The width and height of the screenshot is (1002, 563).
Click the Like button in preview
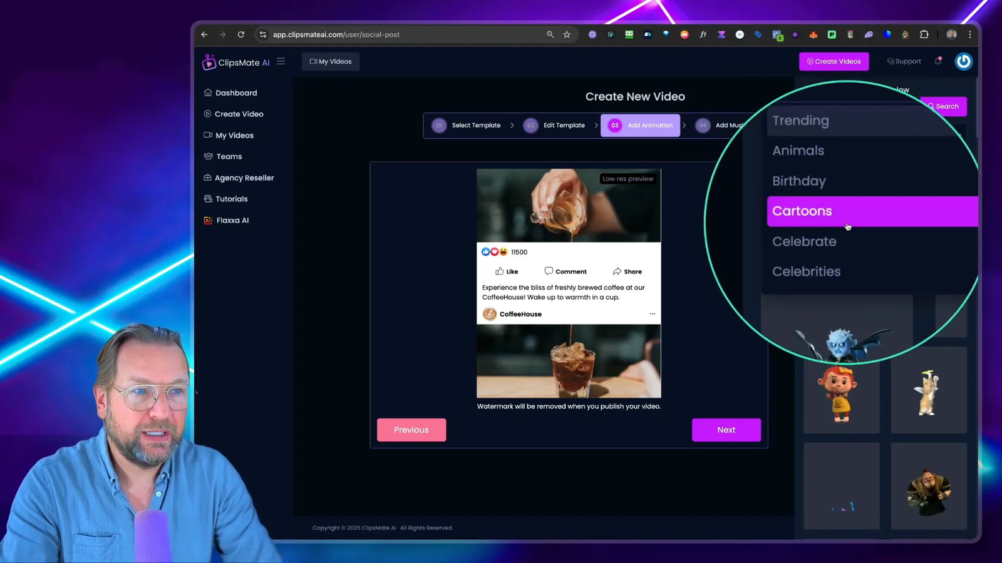click(507, 271)
